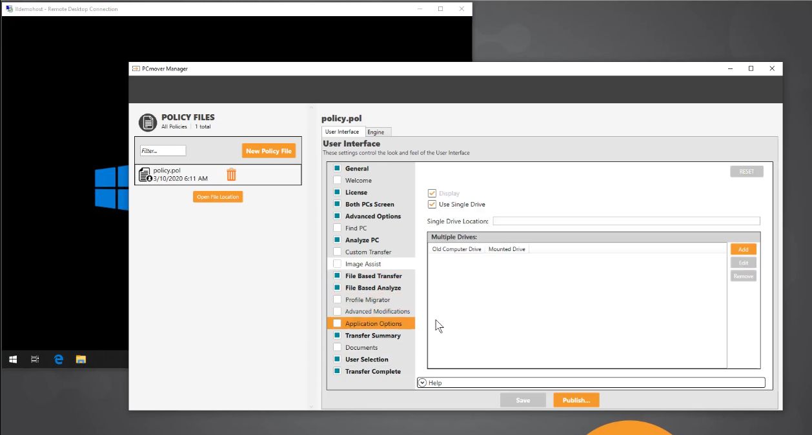The width and height of the screenshot is (812, 435).
Task: Delete policy.pol with the trash icon
Action: 231,174
